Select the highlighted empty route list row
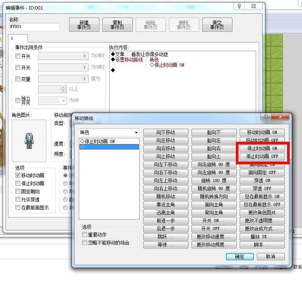 click(109, 147)
